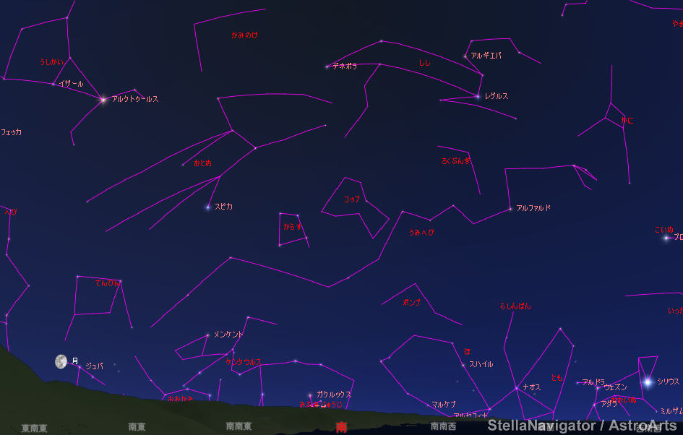
Task: Click the うみへび (Hydra) constellation label
Action: (421, 232)
